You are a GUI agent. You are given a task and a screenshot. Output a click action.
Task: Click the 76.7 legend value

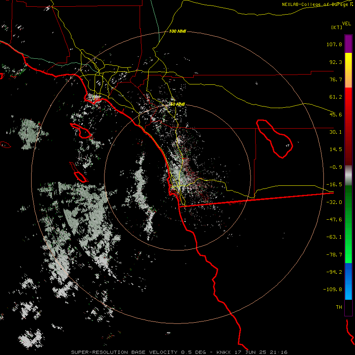[336, 79]
